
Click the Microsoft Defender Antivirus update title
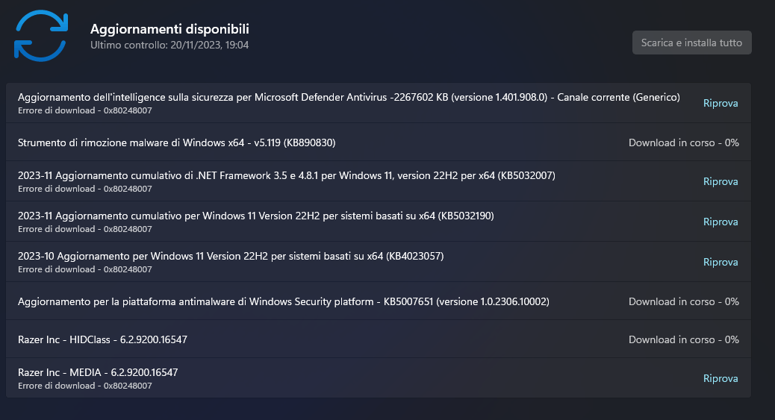point(348,97)
